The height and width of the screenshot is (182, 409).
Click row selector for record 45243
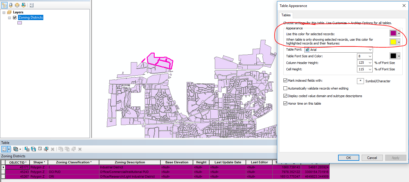click(x=3, y=172)
